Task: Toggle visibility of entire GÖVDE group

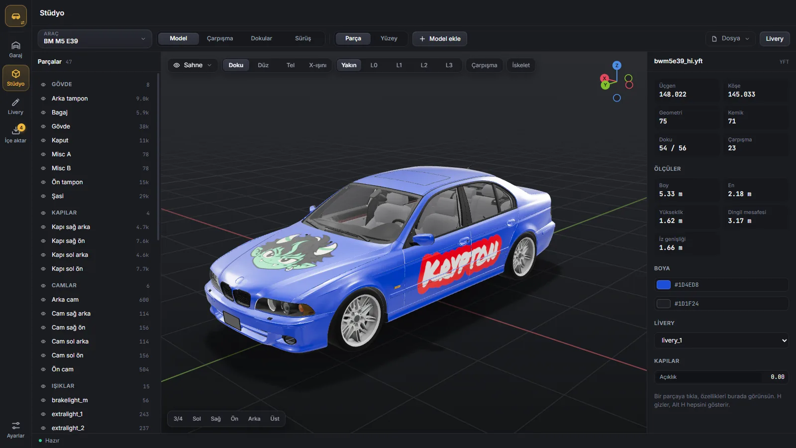Action: click(x=43, y=85)
